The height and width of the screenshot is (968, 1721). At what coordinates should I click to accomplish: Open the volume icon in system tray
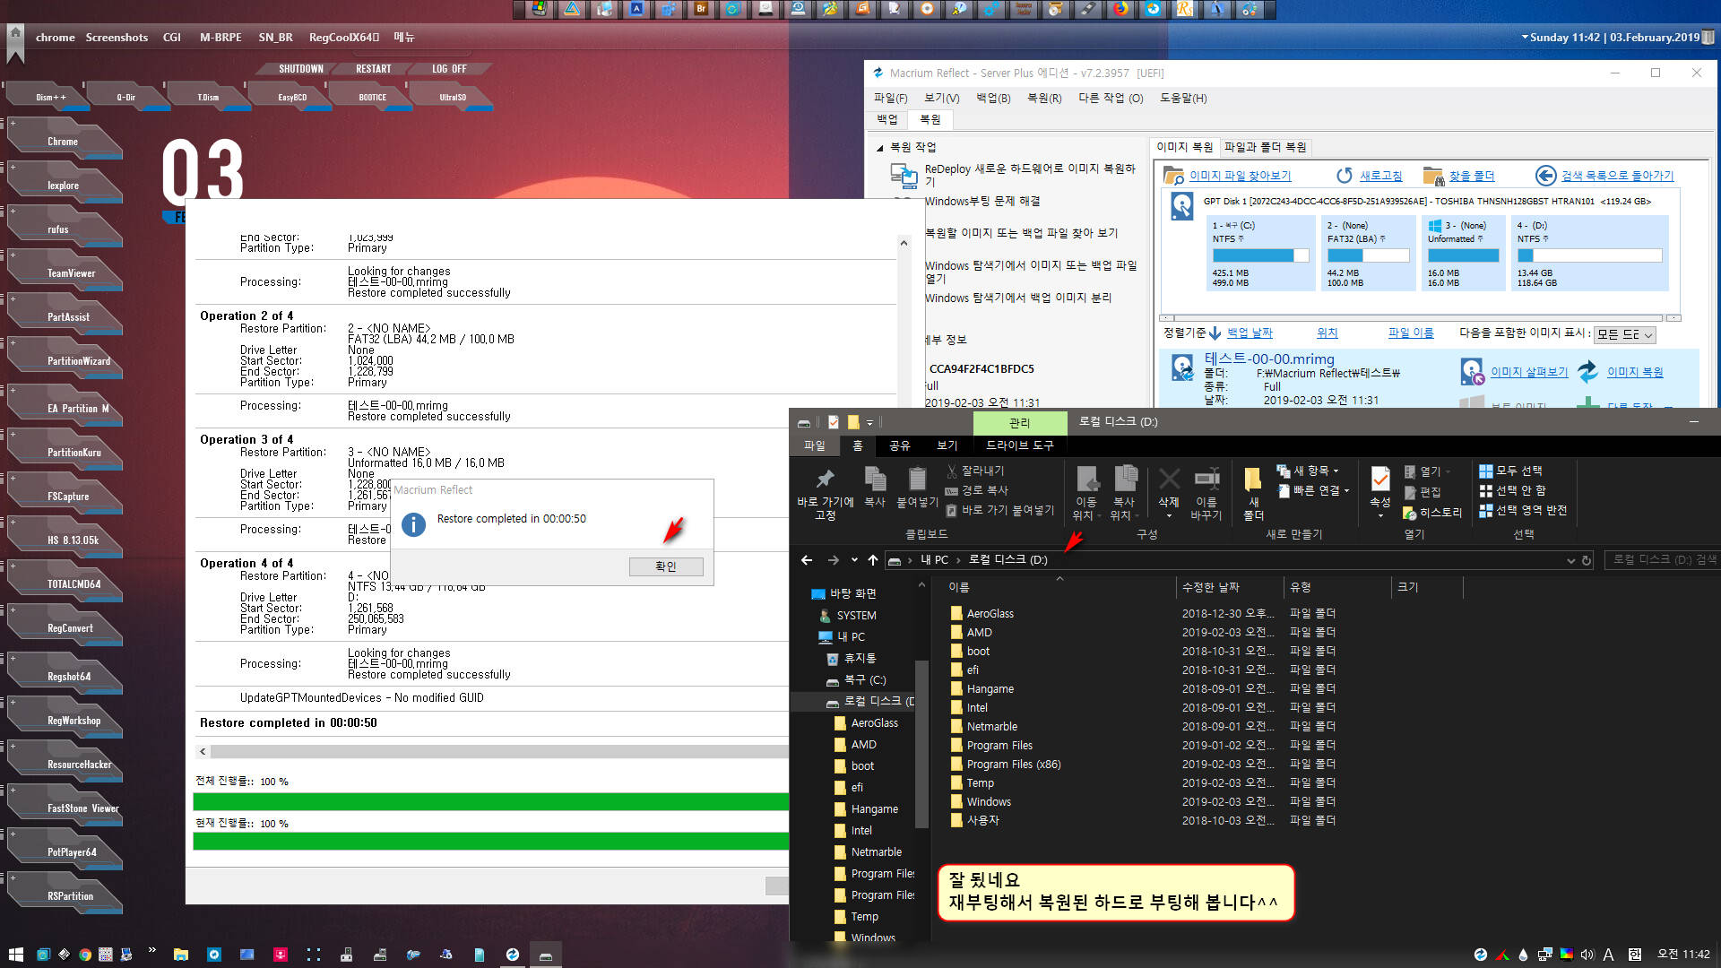tap(1587, 955)
